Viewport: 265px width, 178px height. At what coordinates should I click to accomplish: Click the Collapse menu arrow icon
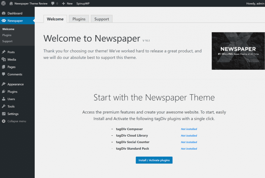coord(4,121)
